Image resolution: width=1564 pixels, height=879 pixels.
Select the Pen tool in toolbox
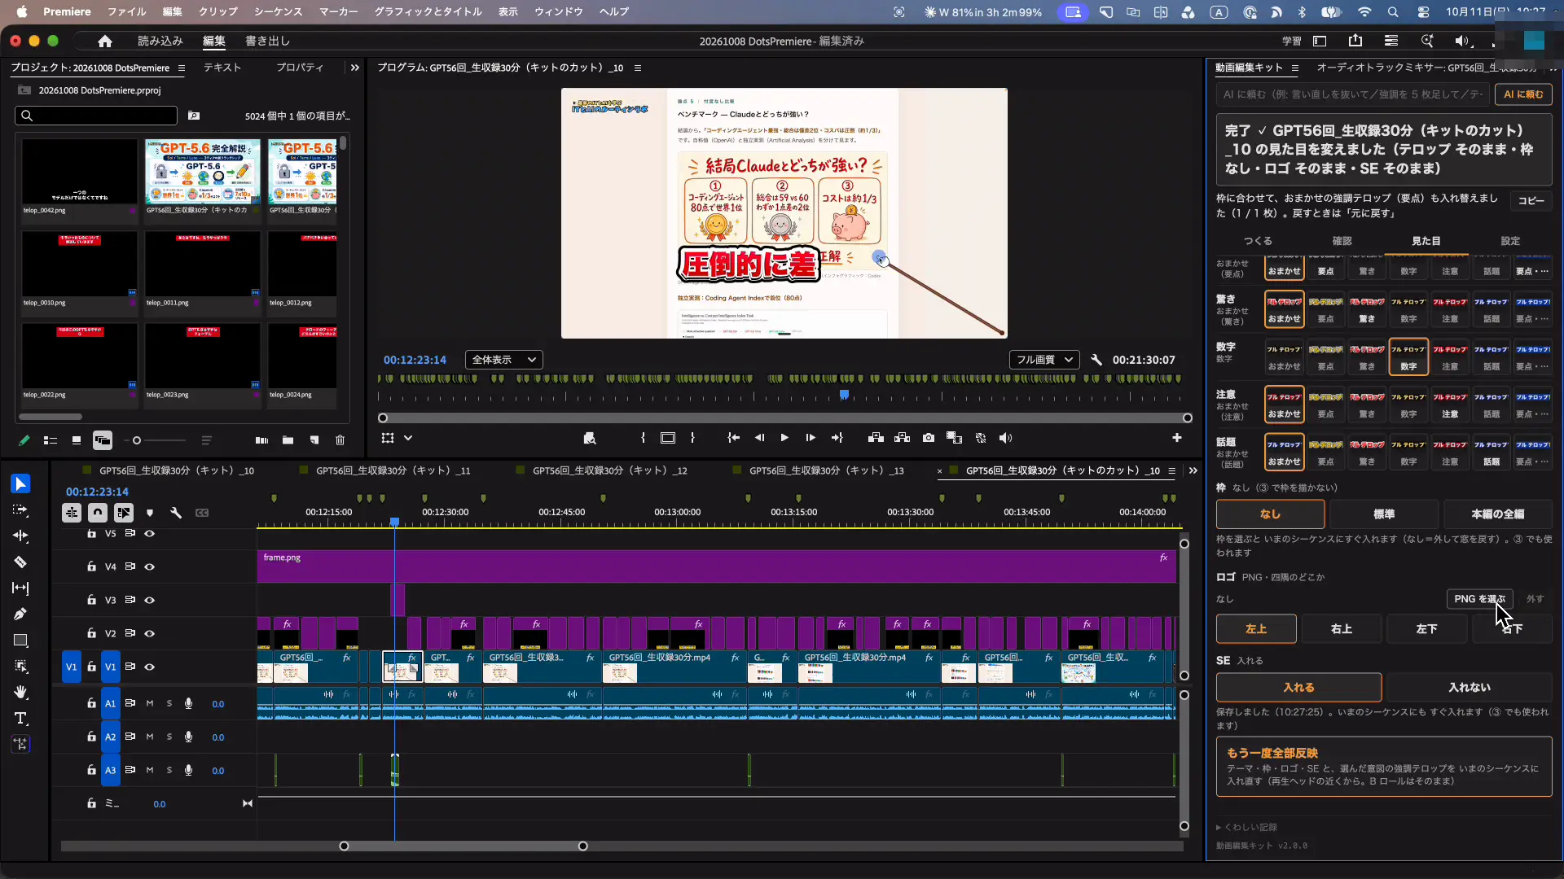(x=20, y=614)
